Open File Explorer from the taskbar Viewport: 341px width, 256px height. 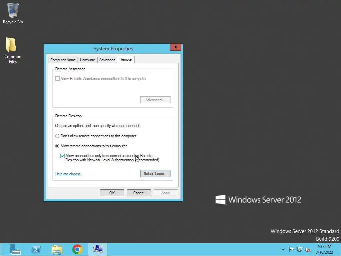click(x=57, y=249)
